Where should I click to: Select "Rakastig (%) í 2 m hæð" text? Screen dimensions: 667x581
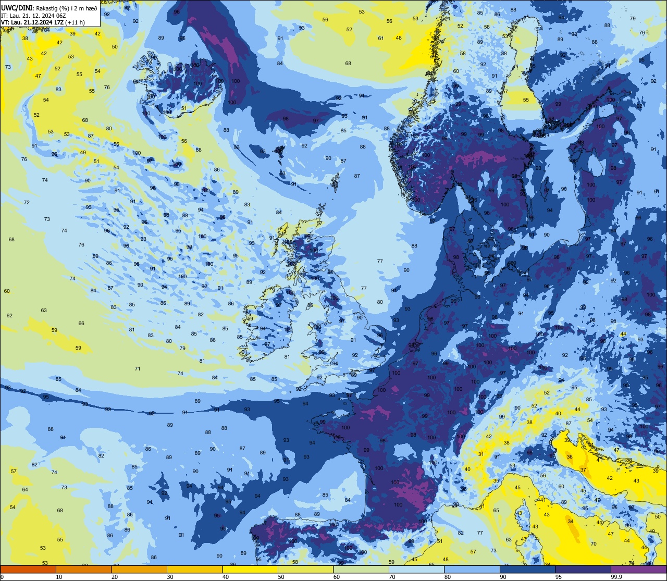coord(66,8)
